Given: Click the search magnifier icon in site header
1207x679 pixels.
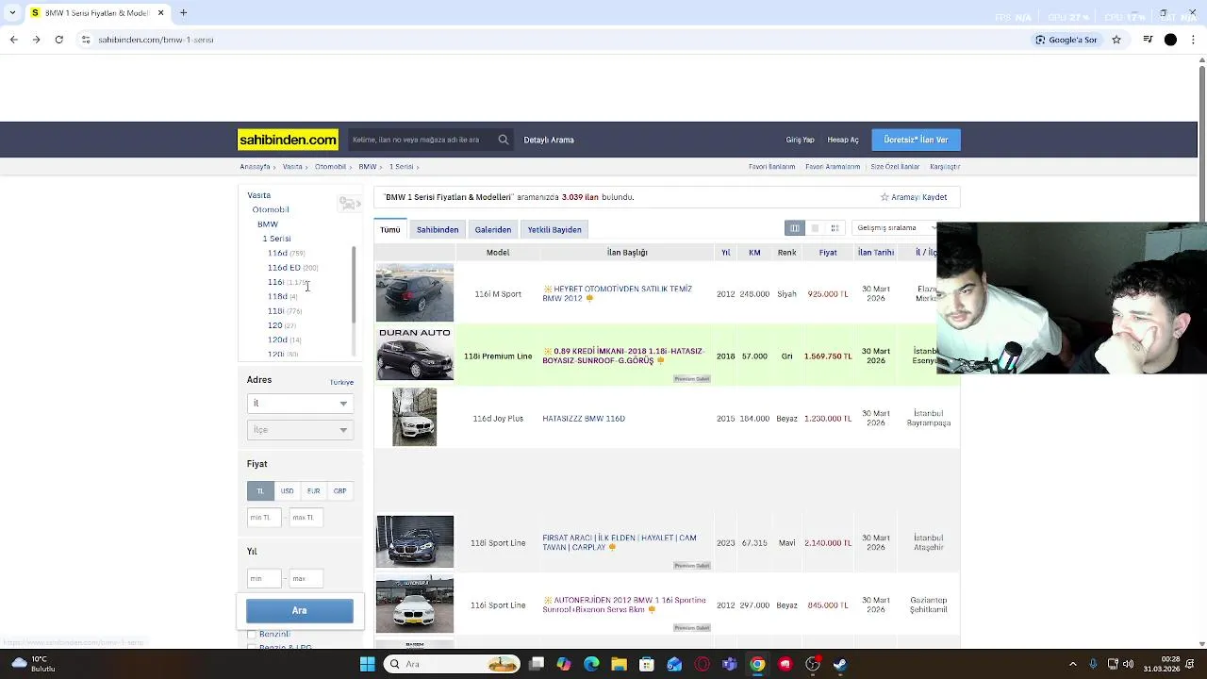Looking at the screenshot, I should click(504, 140).
